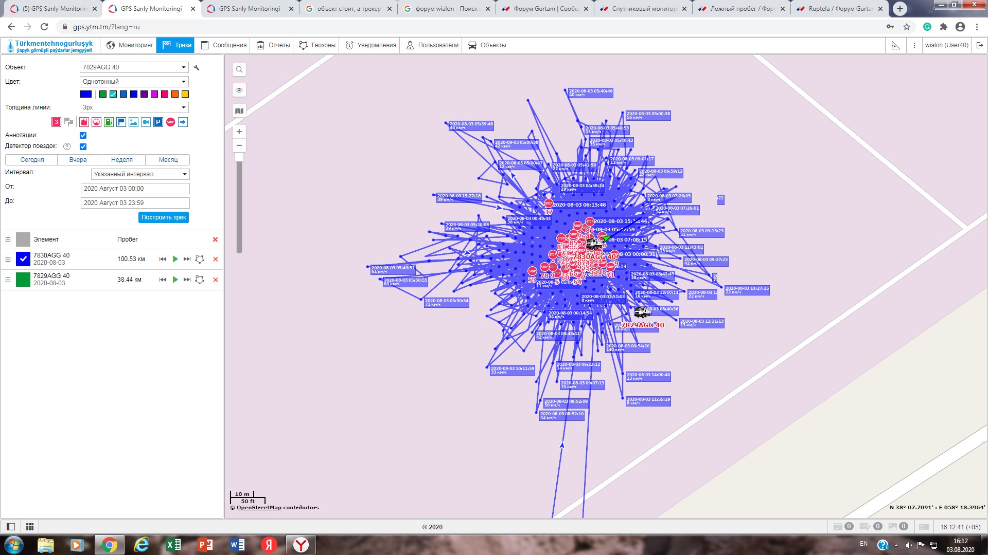Open the Отчеты tab
This screenshot has width=988, height=555.
[273, 45]
